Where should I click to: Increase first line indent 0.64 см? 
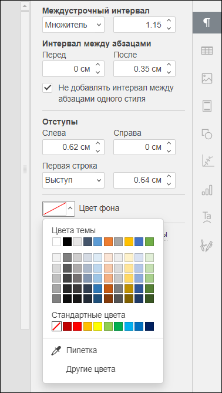[x=169, y=176]
